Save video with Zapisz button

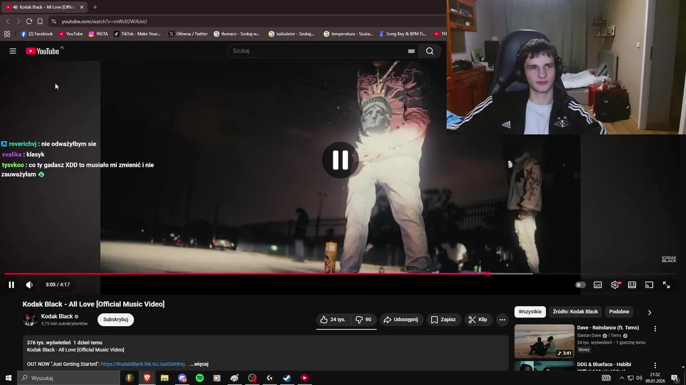tap(443, 320)
